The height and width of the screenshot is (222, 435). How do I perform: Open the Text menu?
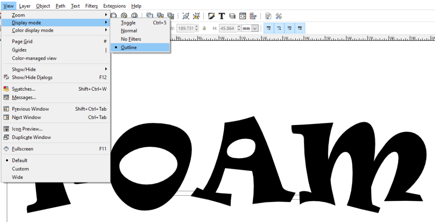coord(75,6)
